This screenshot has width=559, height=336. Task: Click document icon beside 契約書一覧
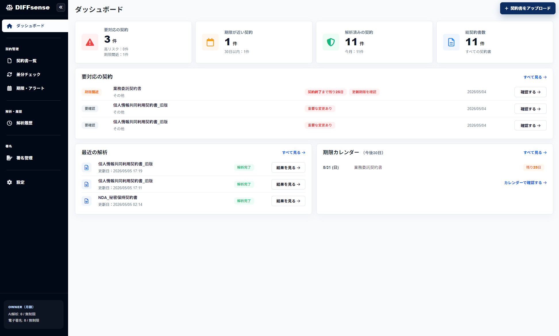pyautogui.click(x=9, y=61)
